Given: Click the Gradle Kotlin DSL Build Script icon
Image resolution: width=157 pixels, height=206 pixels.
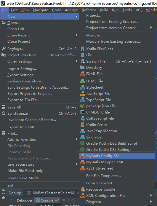Looking at the screenshot, I should [x=82, y=143].
